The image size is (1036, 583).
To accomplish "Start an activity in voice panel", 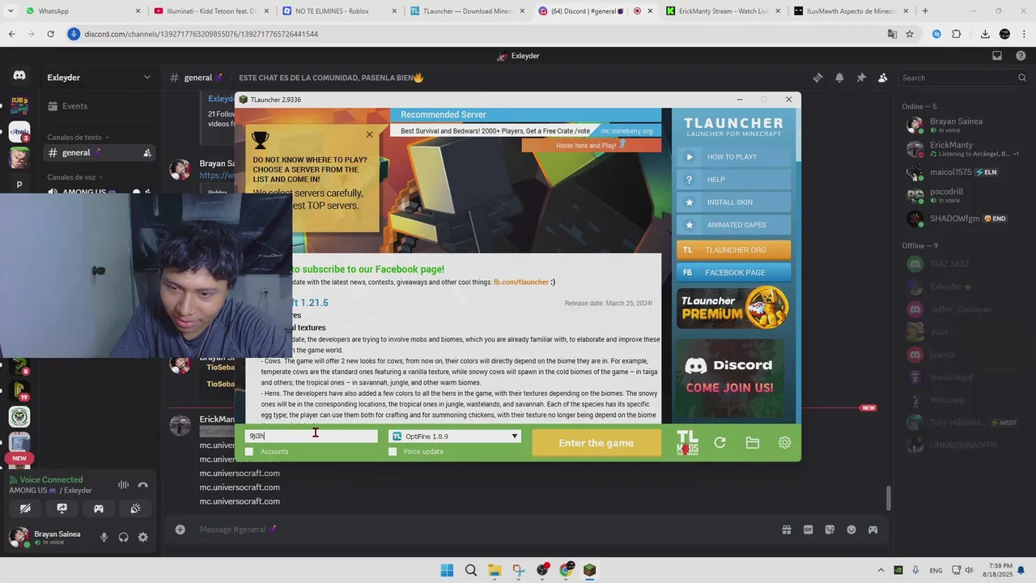I will click(99, 509).
